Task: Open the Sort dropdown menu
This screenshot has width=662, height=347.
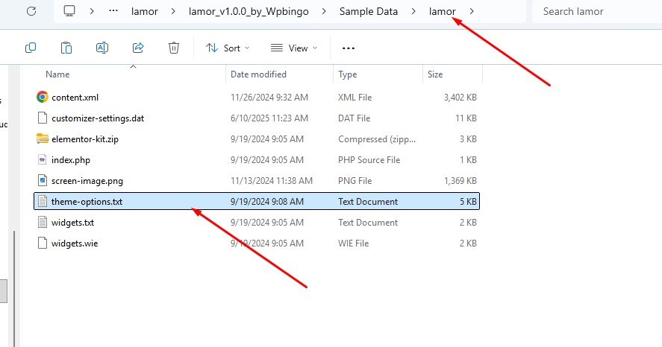Action: tap(228, 48)
